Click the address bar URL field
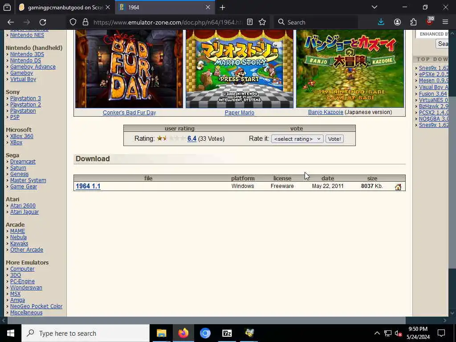 167,22
